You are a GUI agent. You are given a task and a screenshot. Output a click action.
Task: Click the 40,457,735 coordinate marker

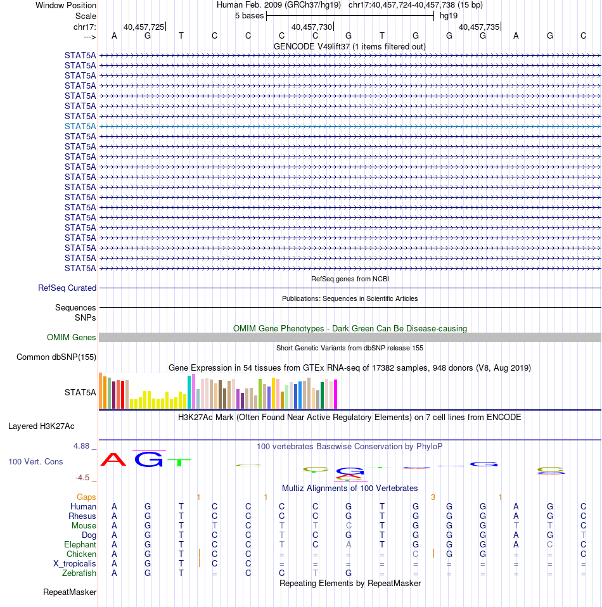coord(479,27)
